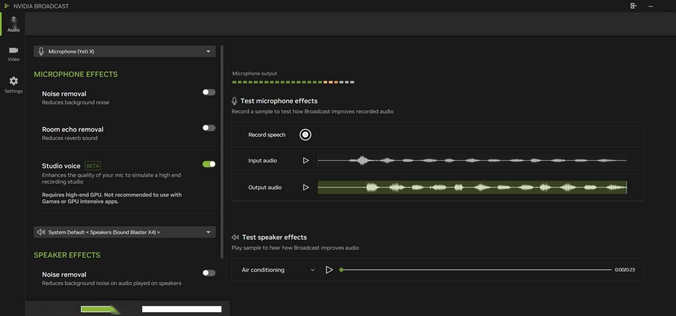Click the MICROPHONE EFFECTS heading
The width and height of the screenshot is (676, 316).
(76, 74)
